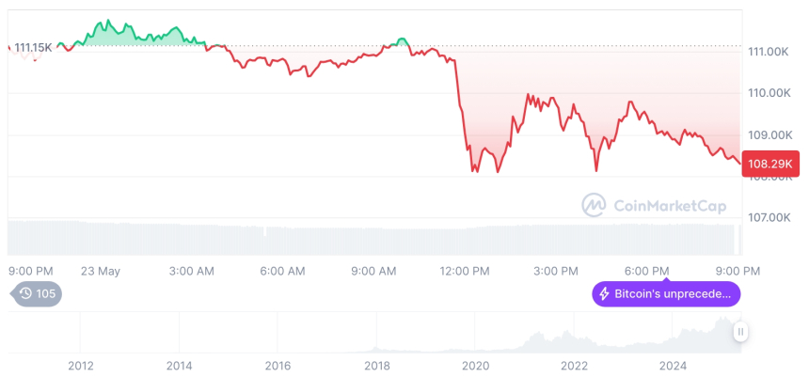Click the 109.00K price axis label
The image size is (809, 377).
[768, 134]
